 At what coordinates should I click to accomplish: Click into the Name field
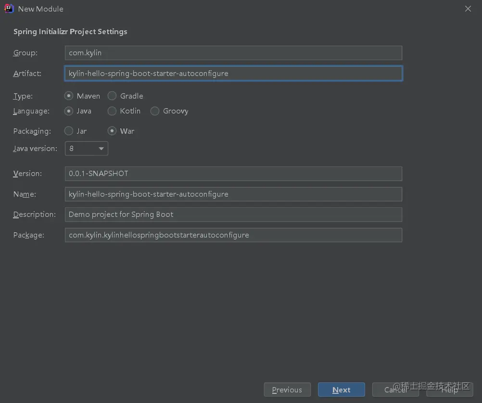coord(233,194)
